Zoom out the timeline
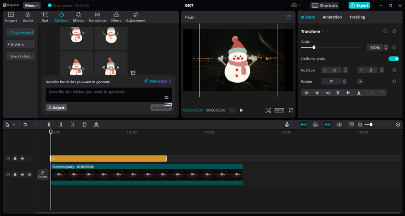The width and height of the screenshot is (405, 216). pos(360,125)
